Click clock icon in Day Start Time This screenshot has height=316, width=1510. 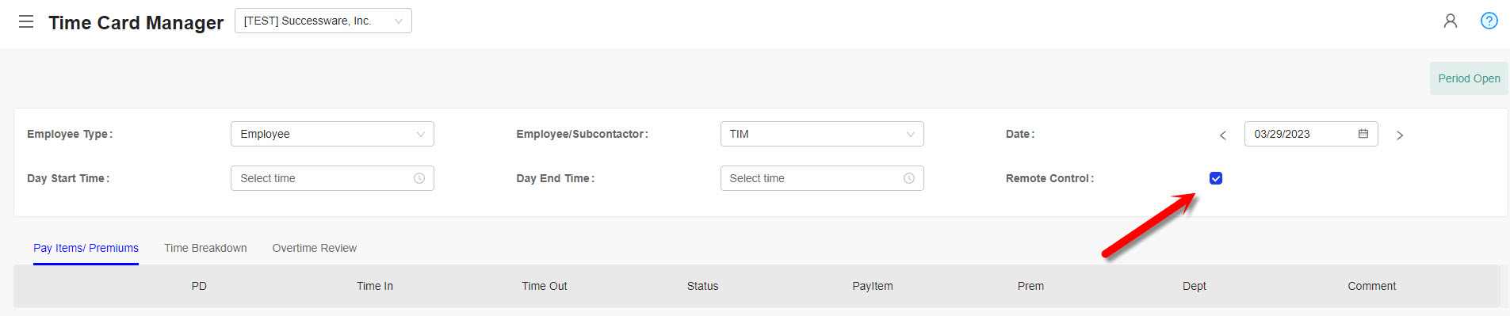pos(419,178)
